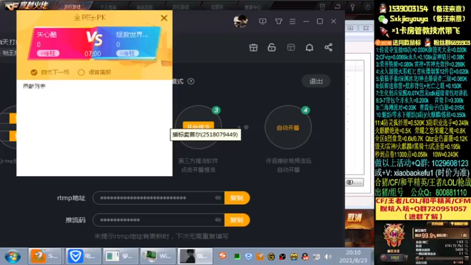The image size is (471, 265).
Task: Reveal the 推流码 with eye icon
Action: (x=218, y=220)
